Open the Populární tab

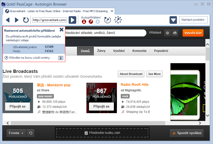(161, 51)
